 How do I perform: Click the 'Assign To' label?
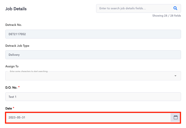pos(12,66)
